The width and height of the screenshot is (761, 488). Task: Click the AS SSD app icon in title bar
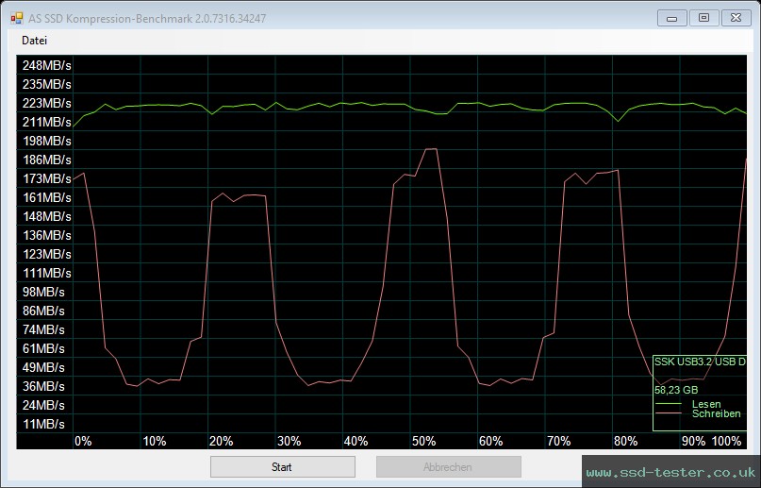coord(16,17)
